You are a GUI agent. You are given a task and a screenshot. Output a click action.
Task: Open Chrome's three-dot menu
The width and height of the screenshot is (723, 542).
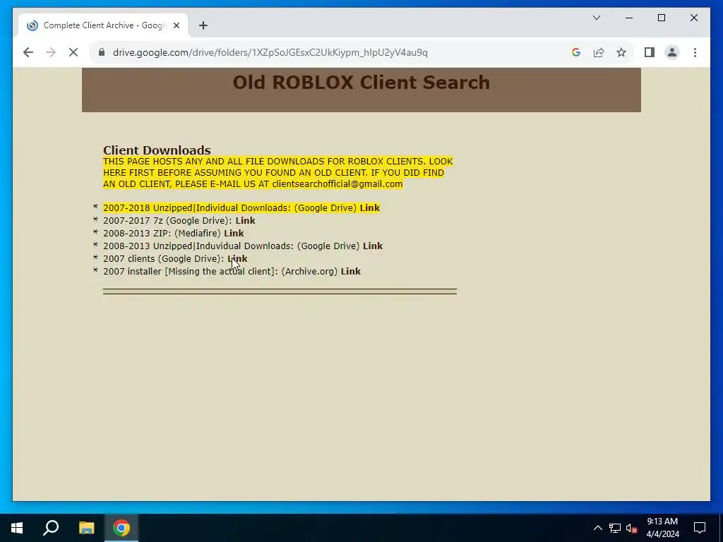point(695,52)
